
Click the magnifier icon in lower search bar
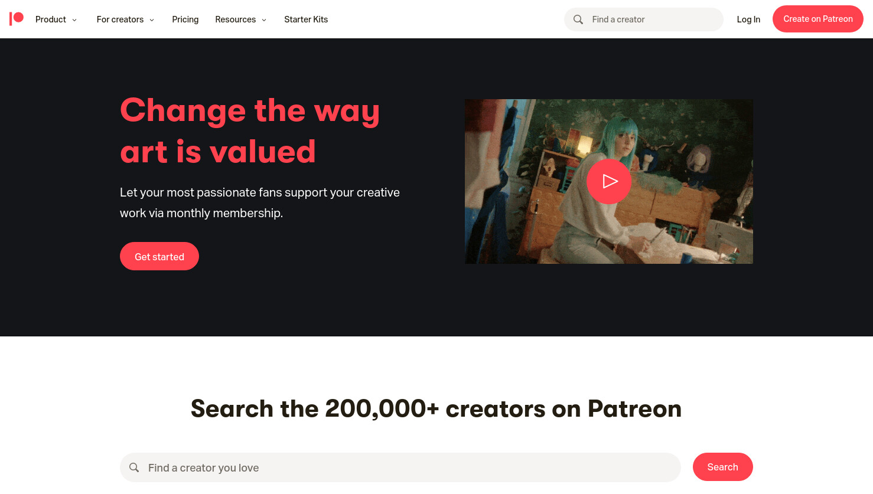(x=134, y=467)
